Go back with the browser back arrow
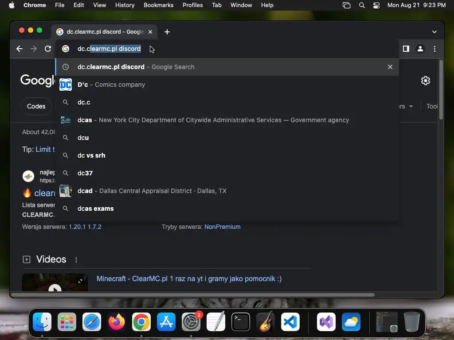This screenshot has height=340, width=454. (20, 49)
